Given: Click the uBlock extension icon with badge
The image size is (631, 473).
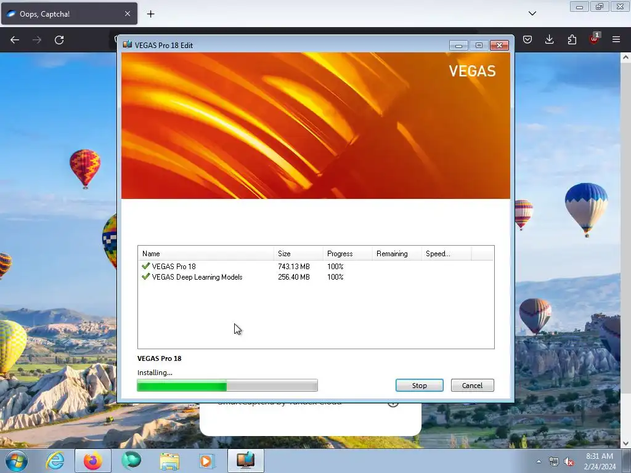Looking at the screenshot, I should tap(595, 39).
